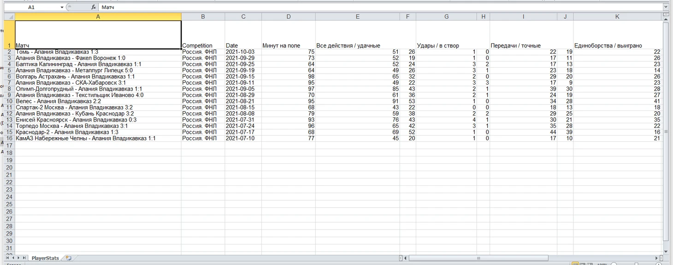Select the passes cell '44' in row 15
673x265 pixels.
[x=523, y=132]
